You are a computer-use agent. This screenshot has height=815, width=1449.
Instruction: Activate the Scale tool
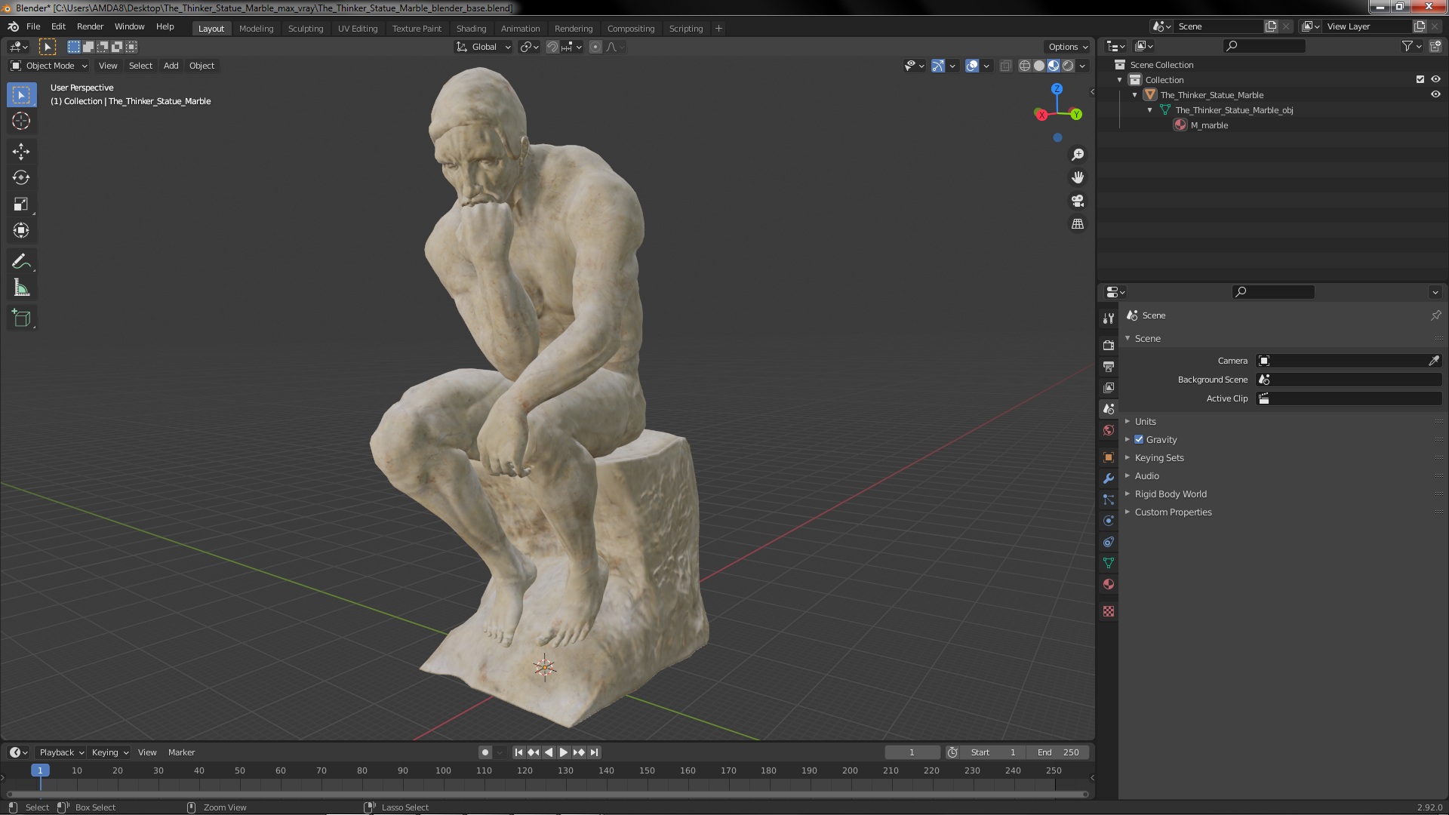(x=21, y=205)
